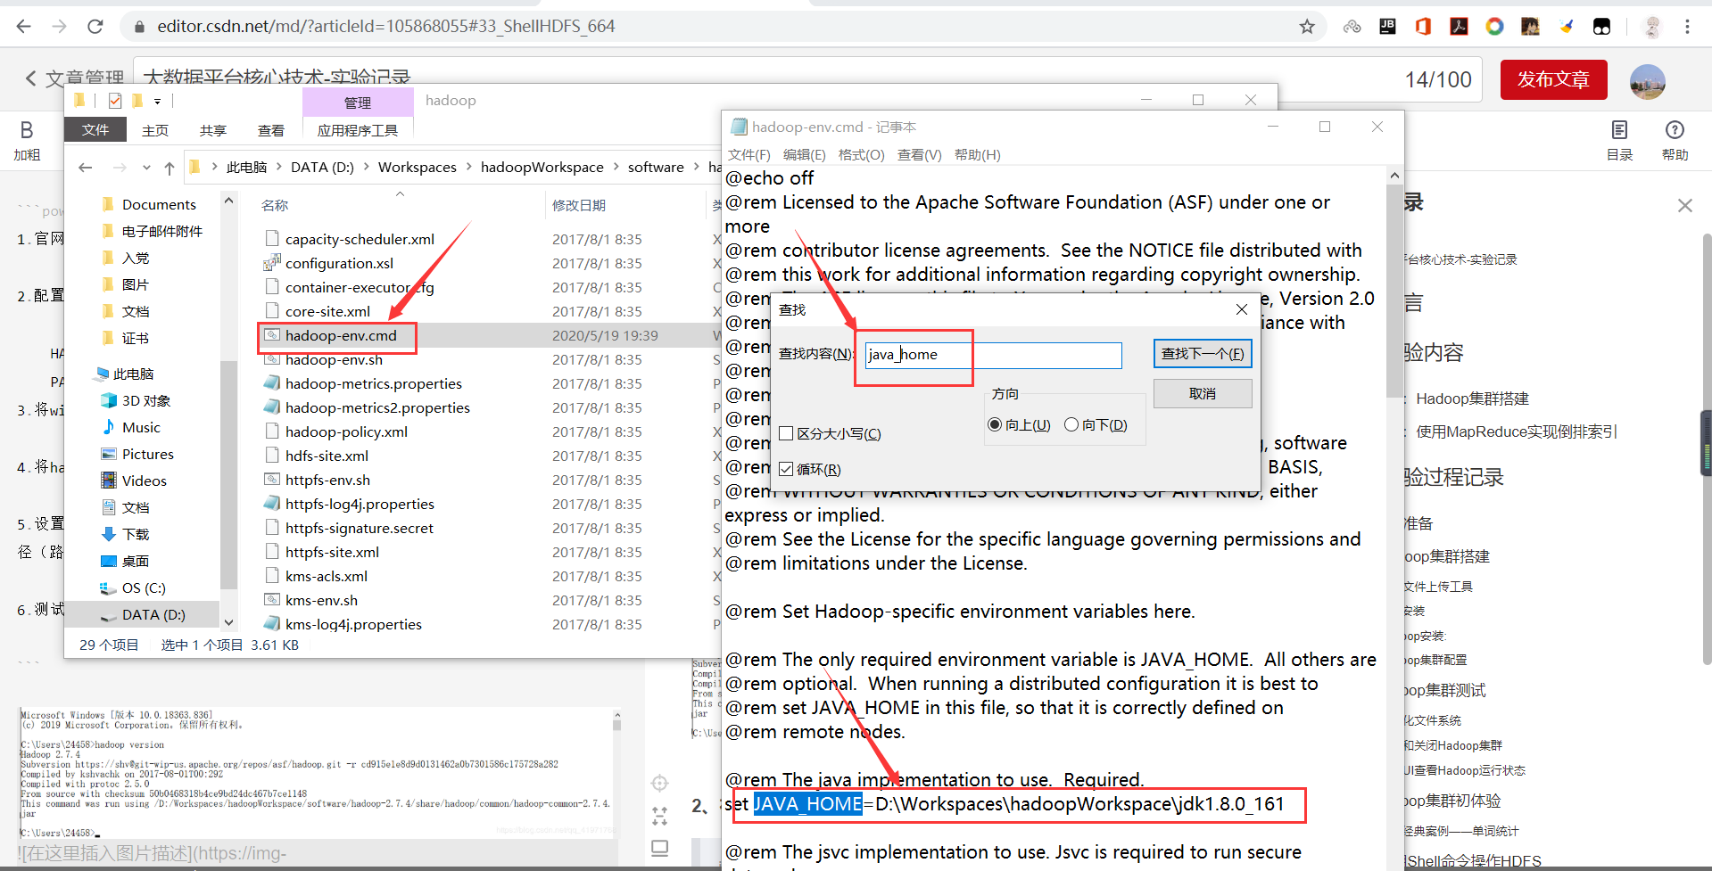Select the OS (C:) drive in the navigation pane
Screen dimensions: 1712x871
tap(143, 588)
